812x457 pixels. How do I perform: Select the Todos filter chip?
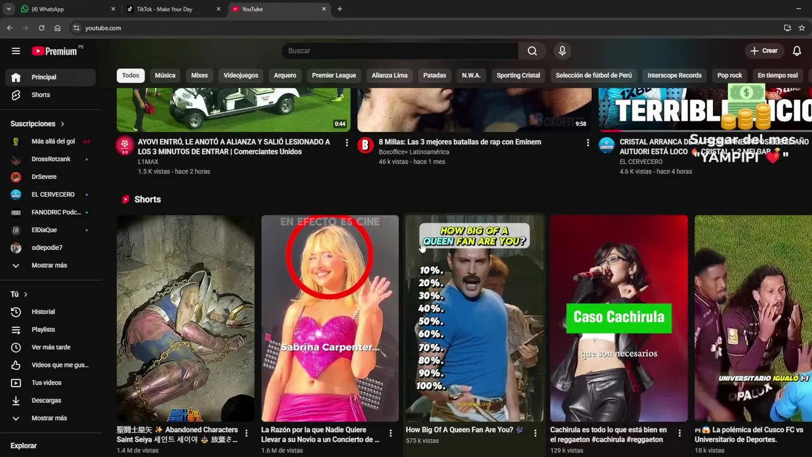[131, 76]
